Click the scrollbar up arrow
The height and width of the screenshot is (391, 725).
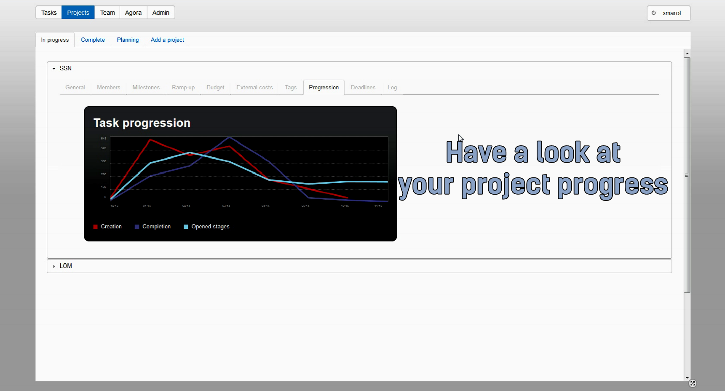pyautogui.click(x=687, y=54)
